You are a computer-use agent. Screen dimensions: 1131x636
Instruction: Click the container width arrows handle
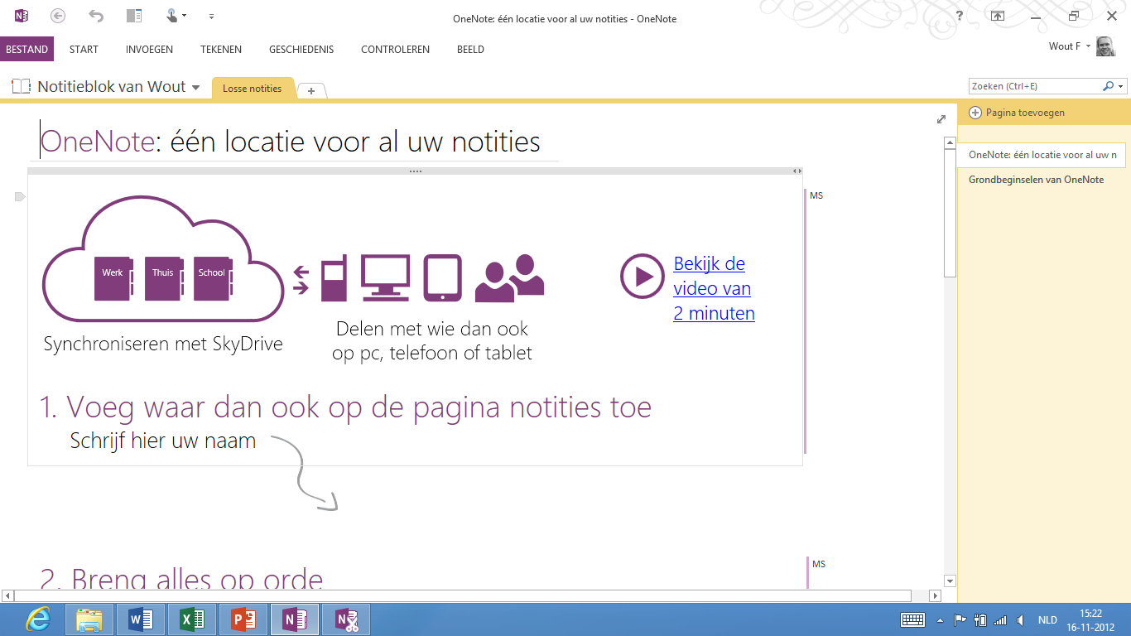pos(797,171)
